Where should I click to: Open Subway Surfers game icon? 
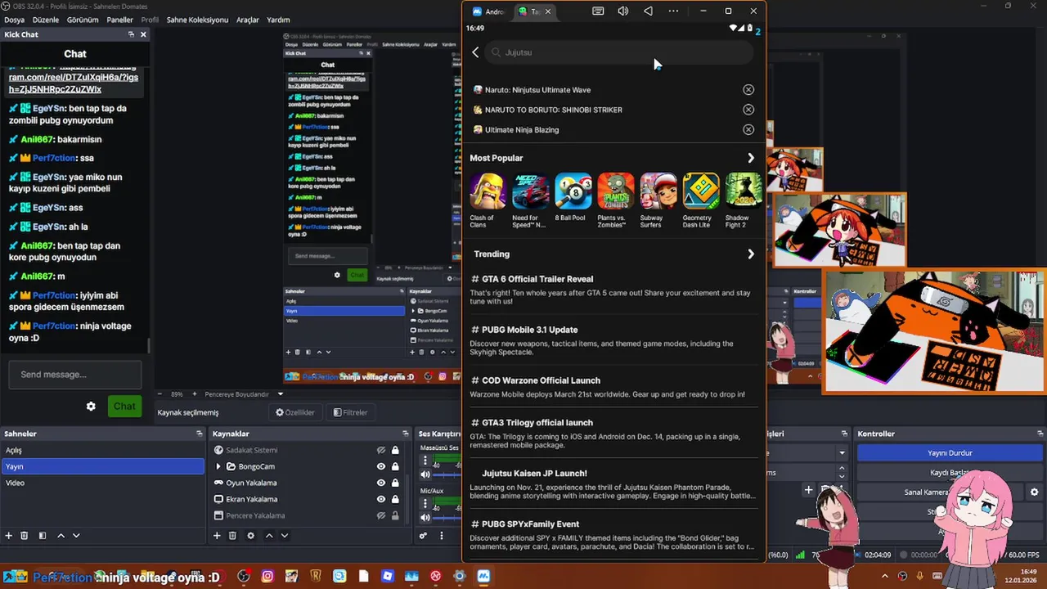click(x=658, y=191)
